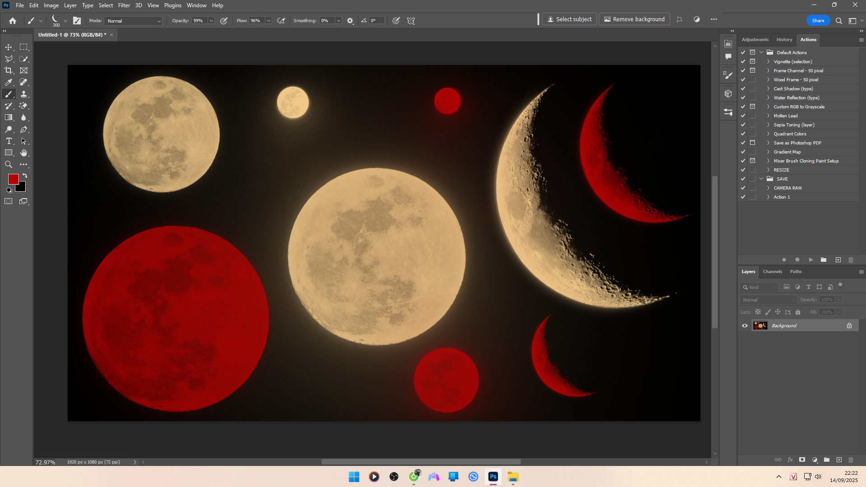
Task: Collapse the Default Actions folder
Action: pyautogui.click(x=761, y=52)
